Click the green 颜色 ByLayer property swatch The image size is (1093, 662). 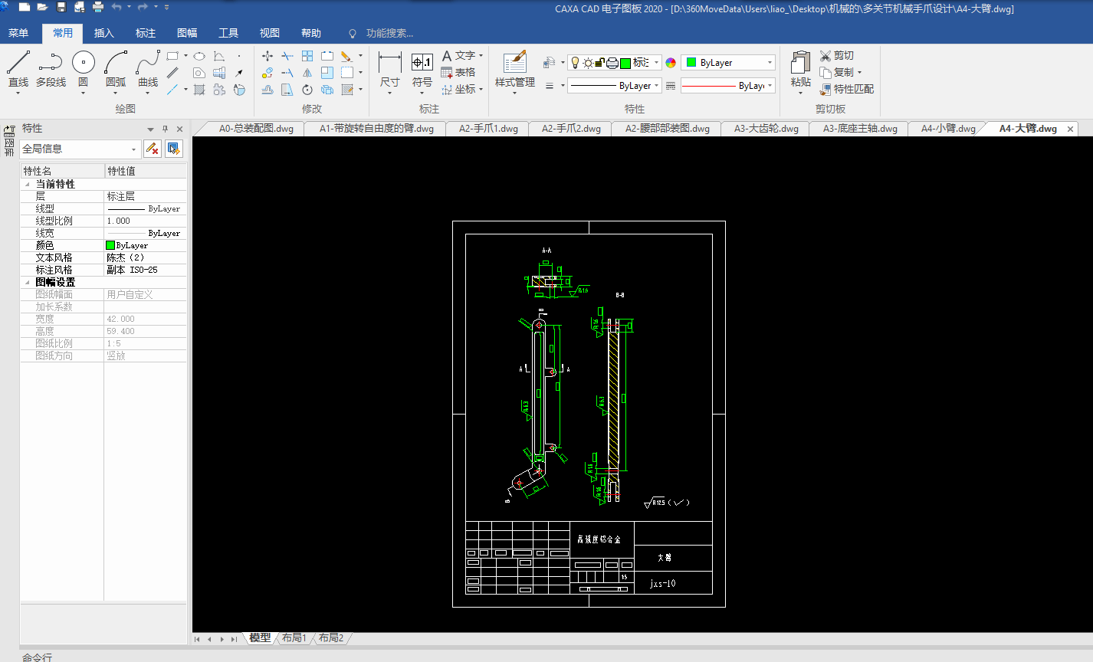pyautogui.click(x=110, y=245)
